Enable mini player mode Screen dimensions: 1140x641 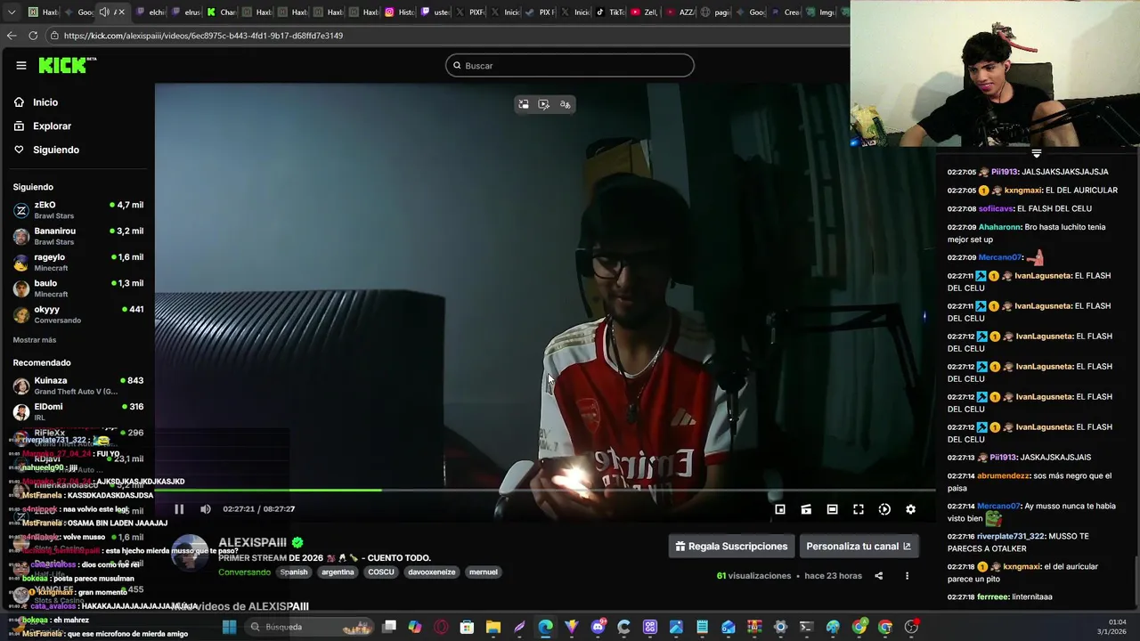[x=780, y=509]
